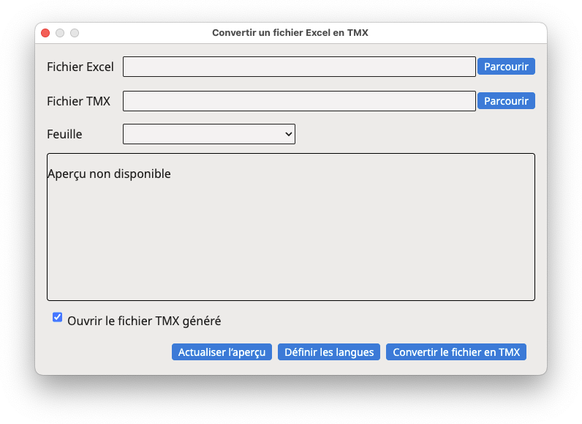The height and width of the screenshot is (424, 582).
Task: Click the 'Fichier TMX' label
Action: pos(79,101)
